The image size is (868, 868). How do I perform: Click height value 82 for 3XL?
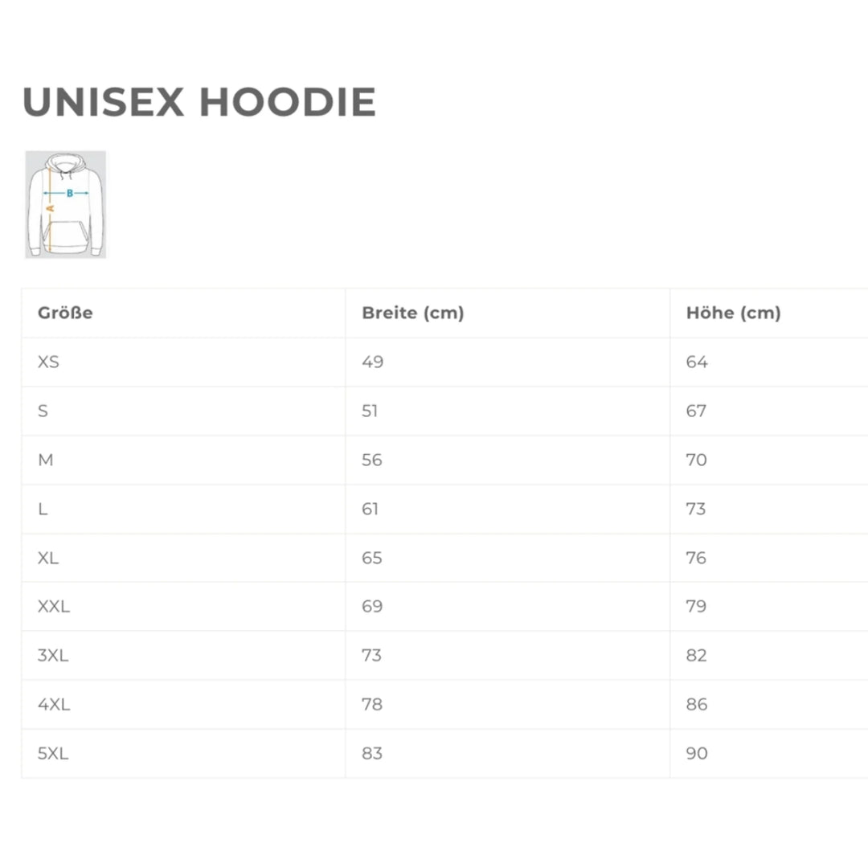point(697,656)
